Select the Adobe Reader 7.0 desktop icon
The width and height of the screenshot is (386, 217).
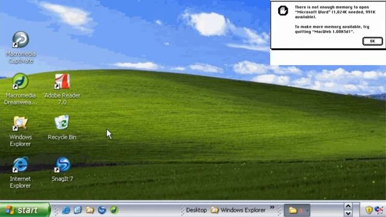pyautogui.click(x=62, y=81)
